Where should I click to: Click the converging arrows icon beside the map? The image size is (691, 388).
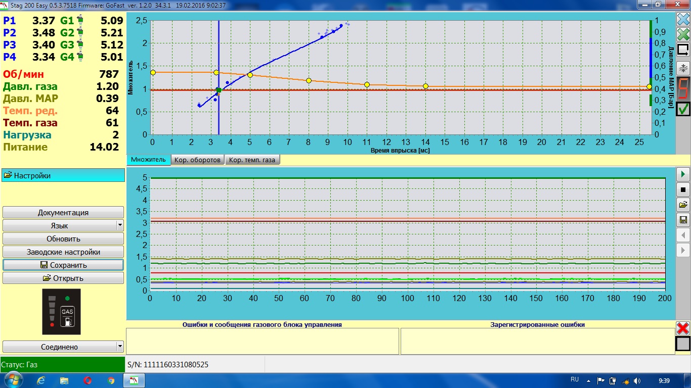[683, 68]
